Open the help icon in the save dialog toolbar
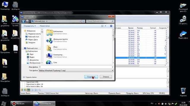The width and height of the screenshot is (190, 106). point(111,26)
